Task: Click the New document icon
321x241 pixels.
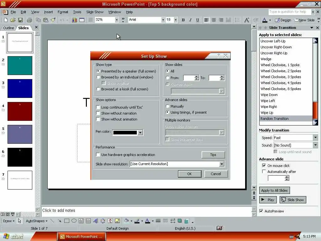Action: [6, 20]
